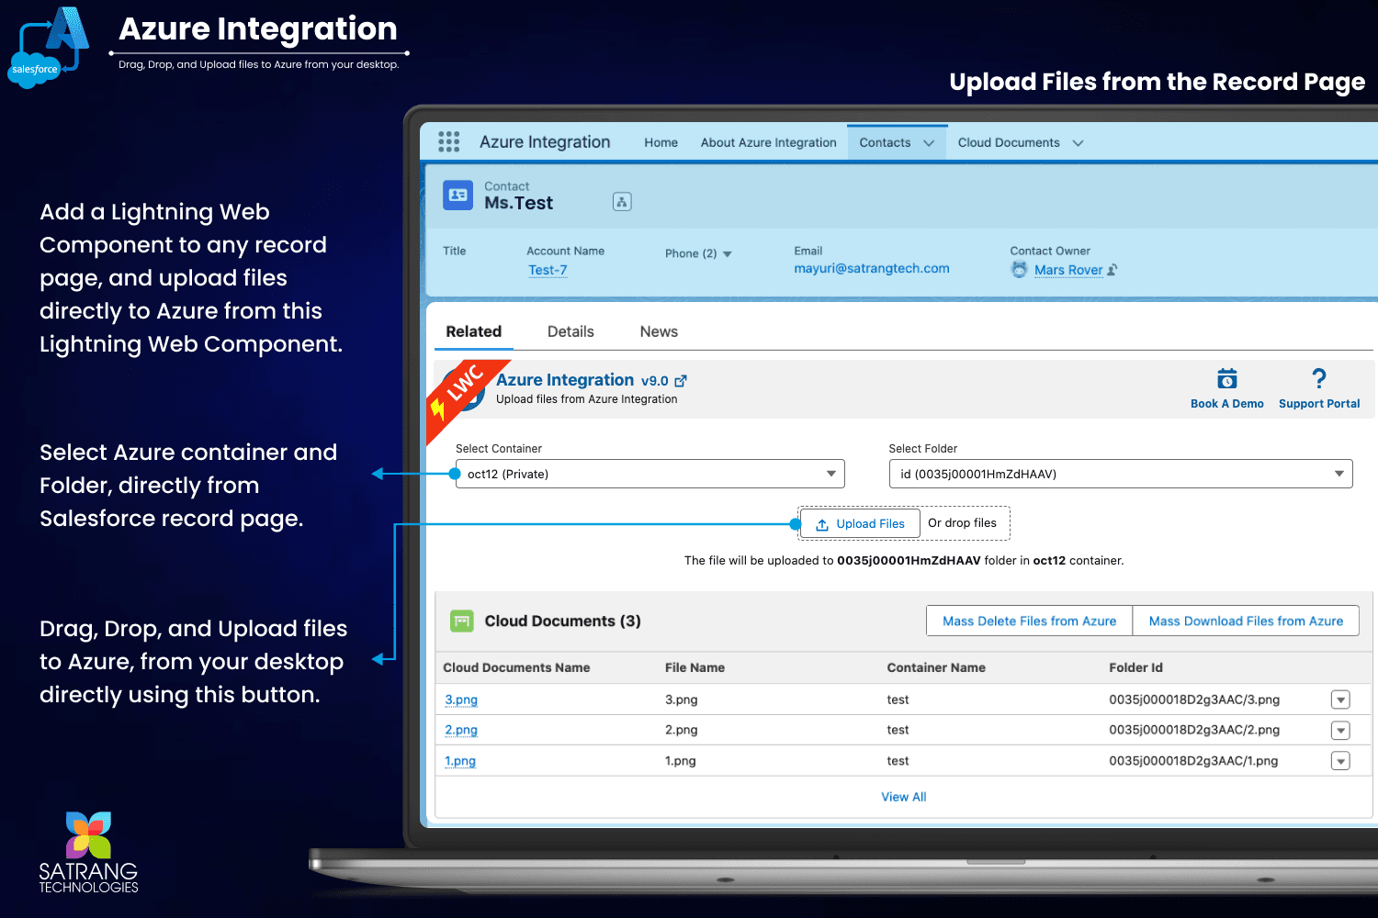1378x918 pixels.
Task: Go to the Home tab
Action: click(661, 142)
